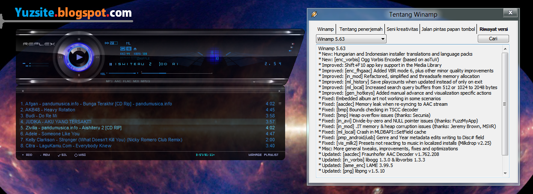533x194 pixels.
Task: Click the MANAGE PLAYLIST button
Action: (263, 155)
